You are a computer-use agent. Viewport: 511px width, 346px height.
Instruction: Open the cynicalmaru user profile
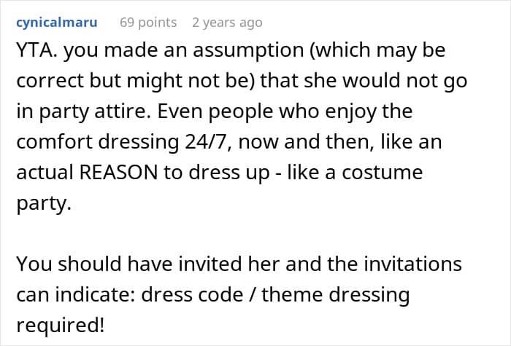(x=56, y=23)
